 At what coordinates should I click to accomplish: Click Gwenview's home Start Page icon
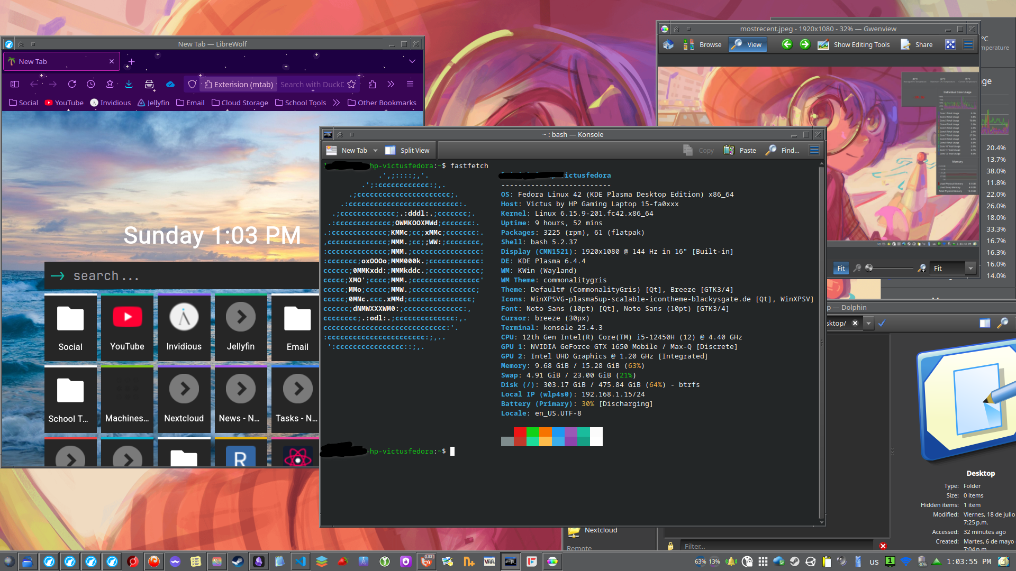[668, 45]
